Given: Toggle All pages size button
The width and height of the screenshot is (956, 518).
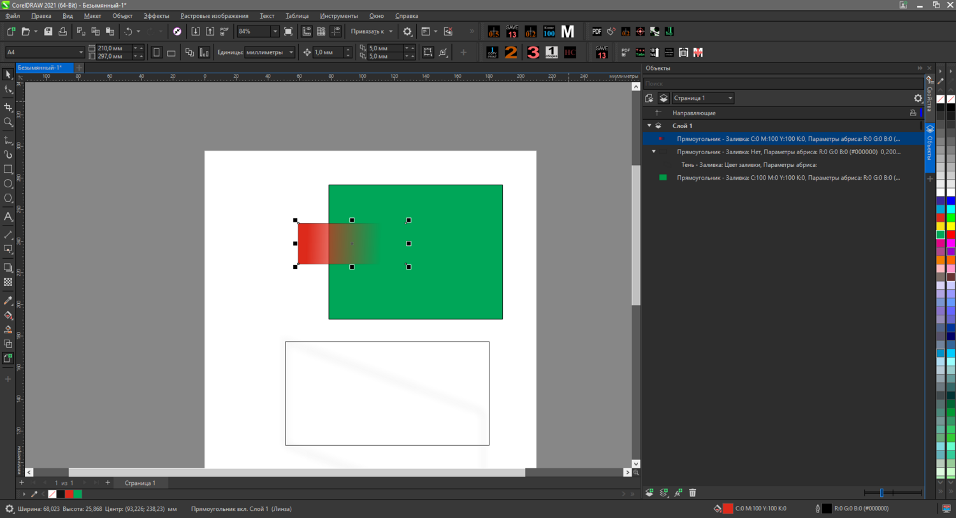Looking at the screenshot, I should [x=189, y=52].
